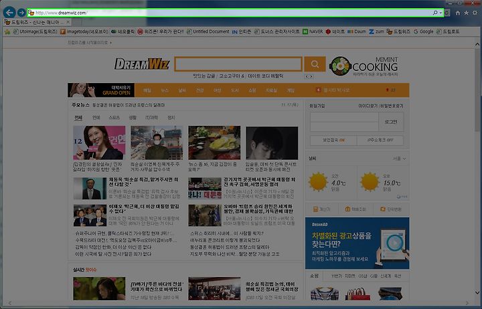Open the woman with microphone news thumbnail

point(99,142)
